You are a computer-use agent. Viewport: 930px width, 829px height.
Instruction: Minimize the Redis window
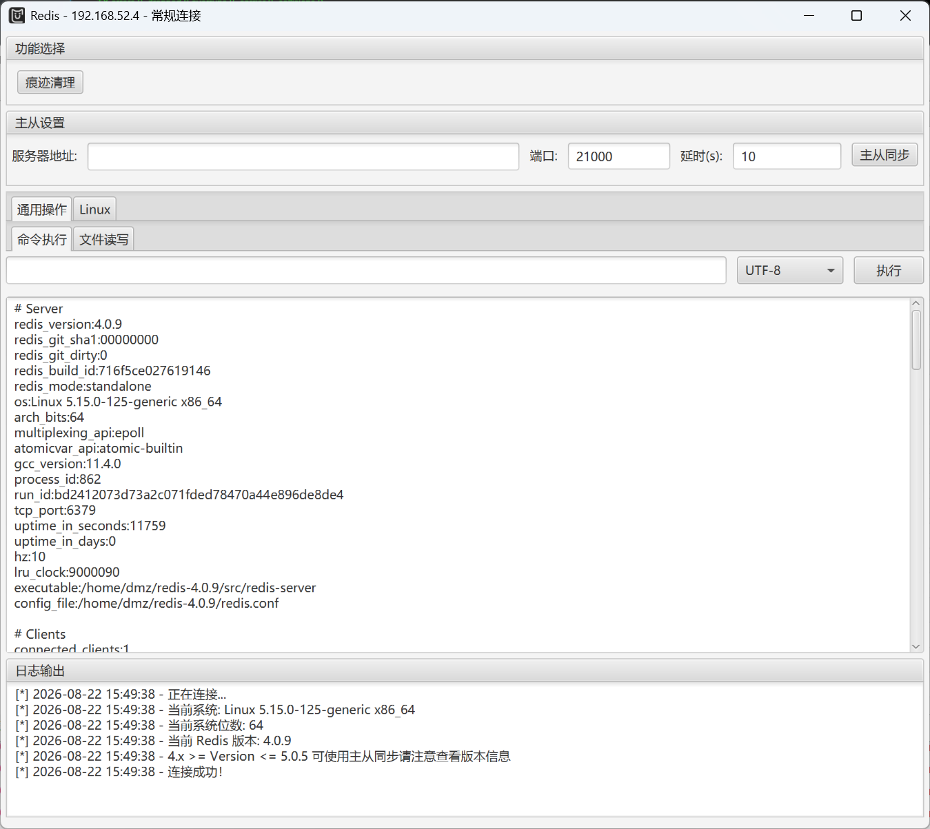[809, 15]
